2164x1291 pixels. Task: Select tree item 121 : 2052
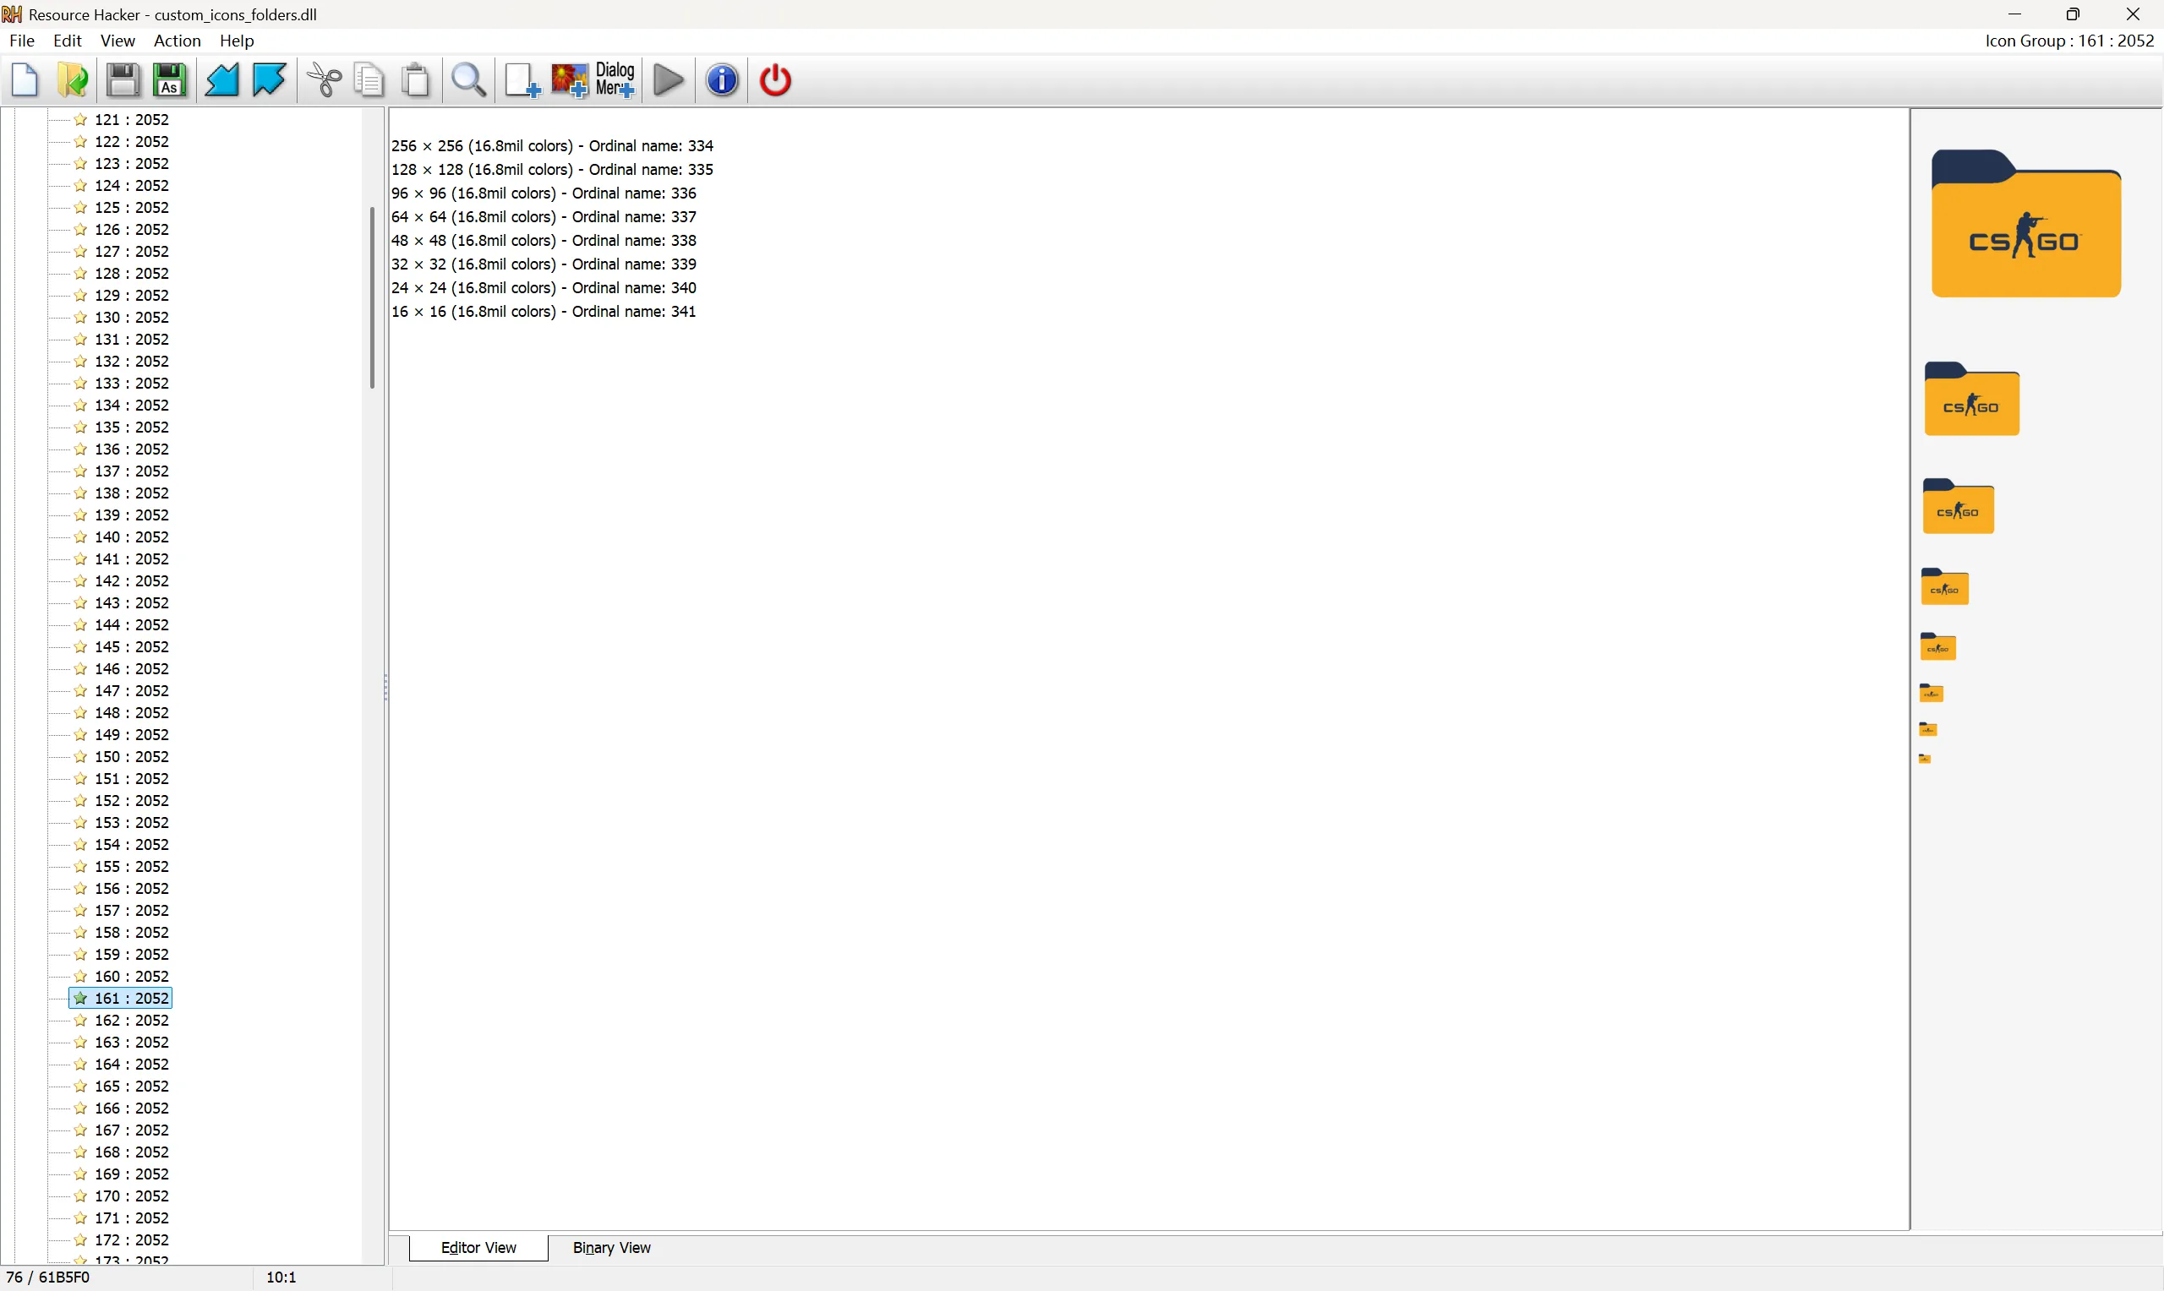pos(131,120)
